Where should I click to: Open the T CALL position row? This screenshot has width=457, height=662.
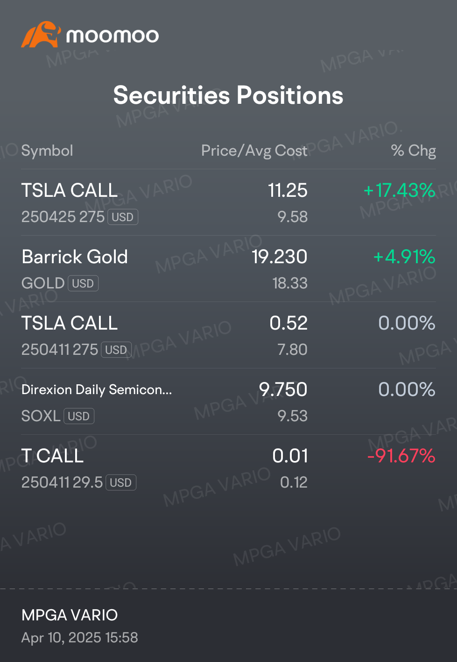point(228,468)
